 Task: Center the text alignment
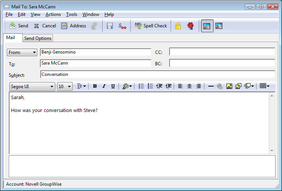pyautogui.click(x=189, y=86)
